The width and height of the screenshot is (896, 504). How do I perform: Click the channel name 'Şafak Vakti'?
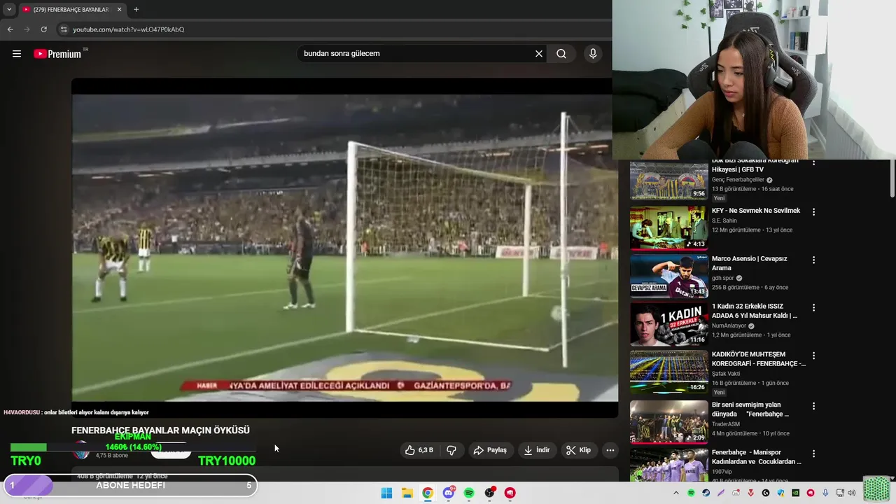pyautogui.click(x=726, y=374)
